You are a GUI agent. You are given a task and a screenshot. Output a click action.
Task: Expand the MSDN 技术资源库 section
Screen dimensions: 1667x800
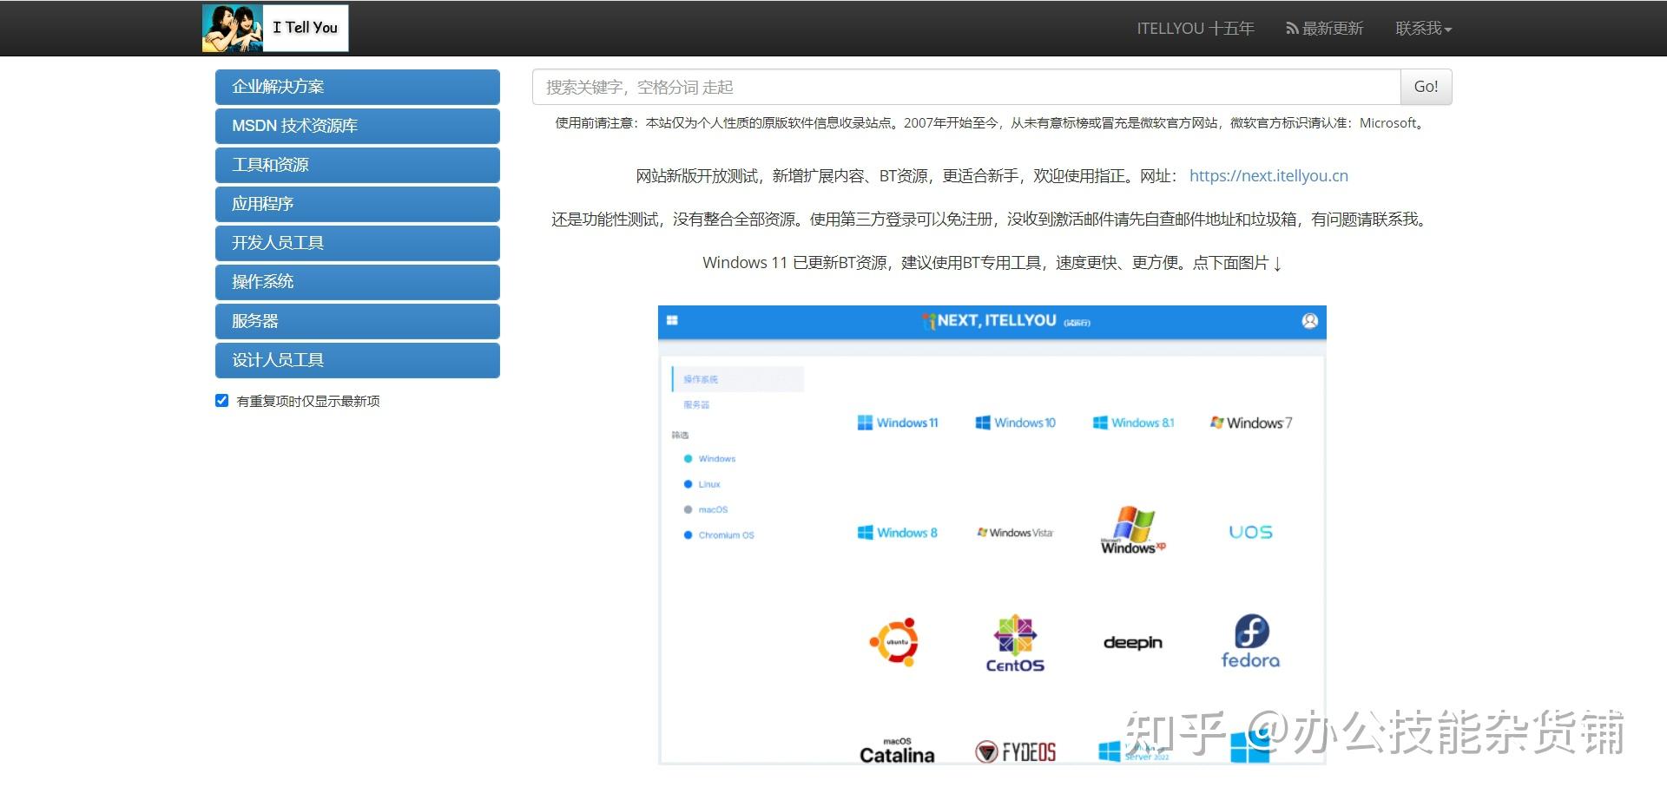(x=357, y=126)
